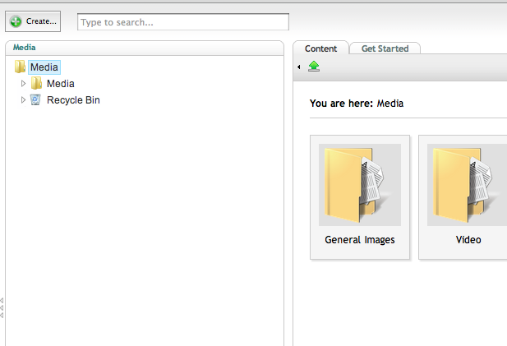
Task: Open the Video folder thumbnail
Action: [x=468, y=185]
